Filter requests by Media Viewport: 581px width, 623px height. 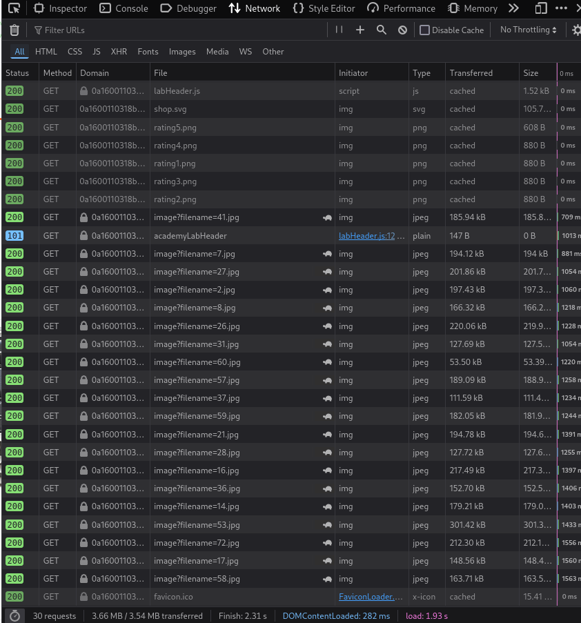pyautogui.click(x=217, y=52)
